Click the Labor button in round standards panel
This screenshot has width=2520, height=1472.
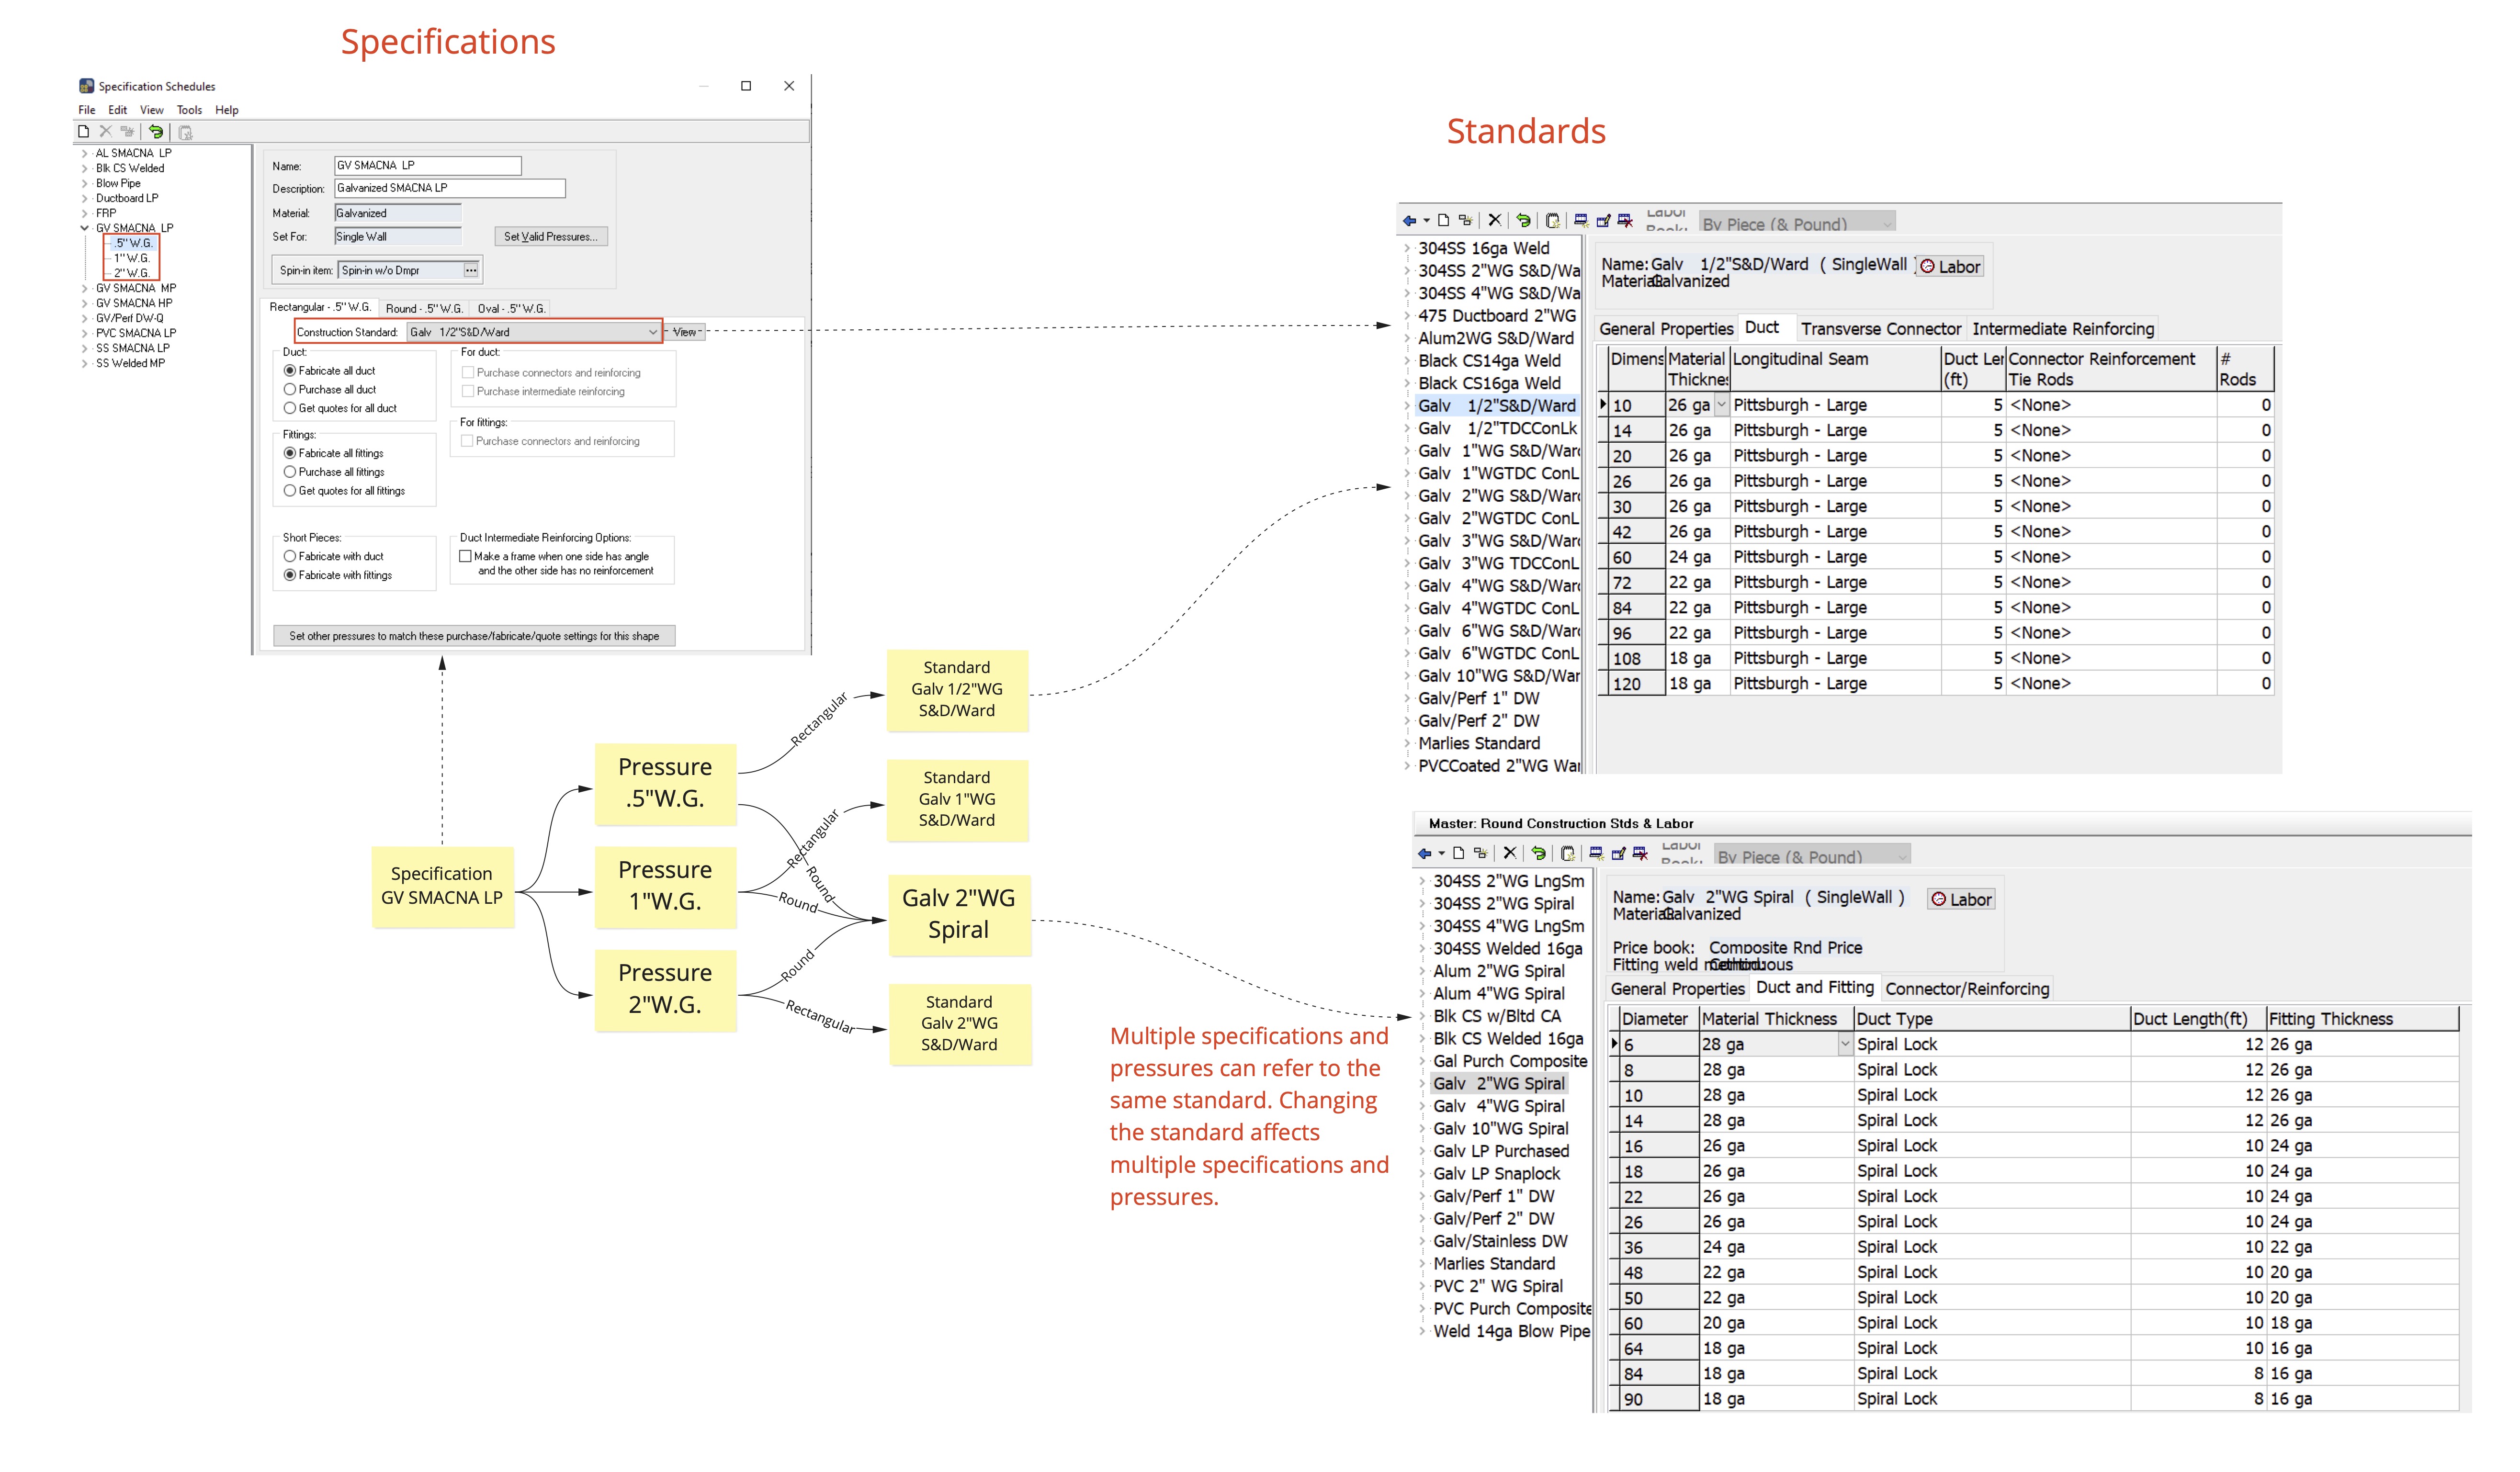(x=1961, y=899)
